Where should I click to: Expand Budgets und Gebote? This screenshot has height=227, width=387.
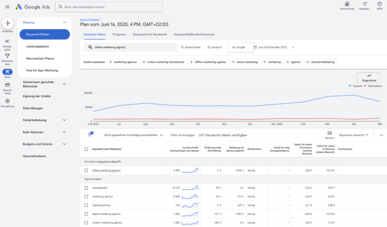(x=65, y=144)
